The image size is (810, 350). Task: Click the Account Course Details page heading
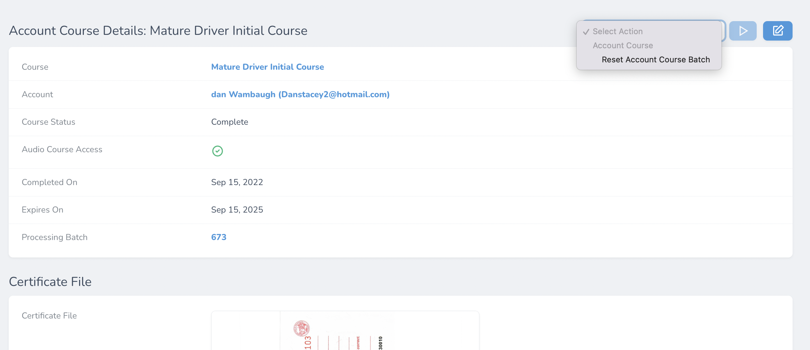click(x=158, y=31)
